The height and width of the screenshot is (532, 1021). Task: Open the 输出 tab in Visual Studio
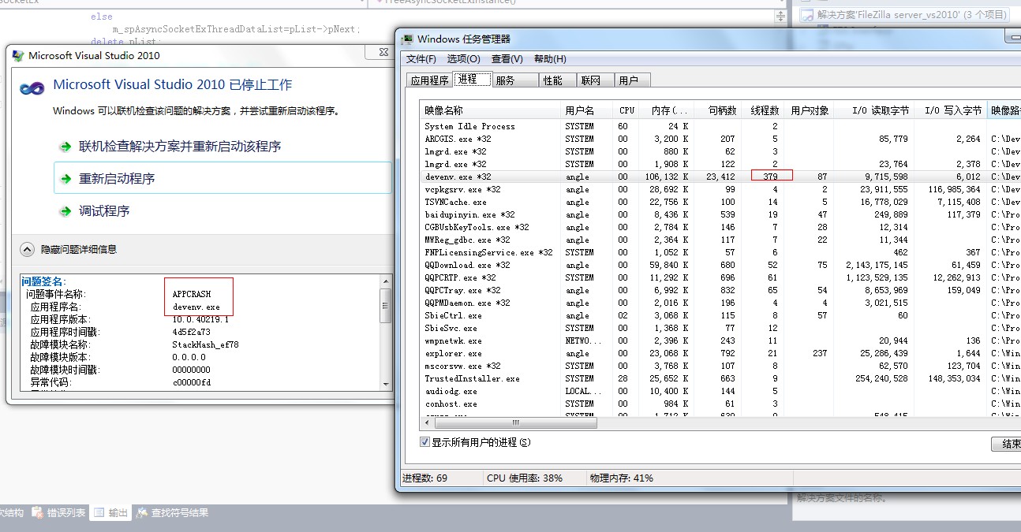coord(110,513)
